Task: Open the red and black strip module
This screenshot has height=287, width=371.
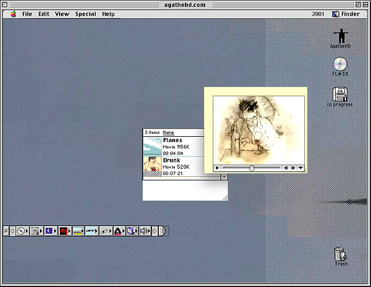Action: point(63,231)
